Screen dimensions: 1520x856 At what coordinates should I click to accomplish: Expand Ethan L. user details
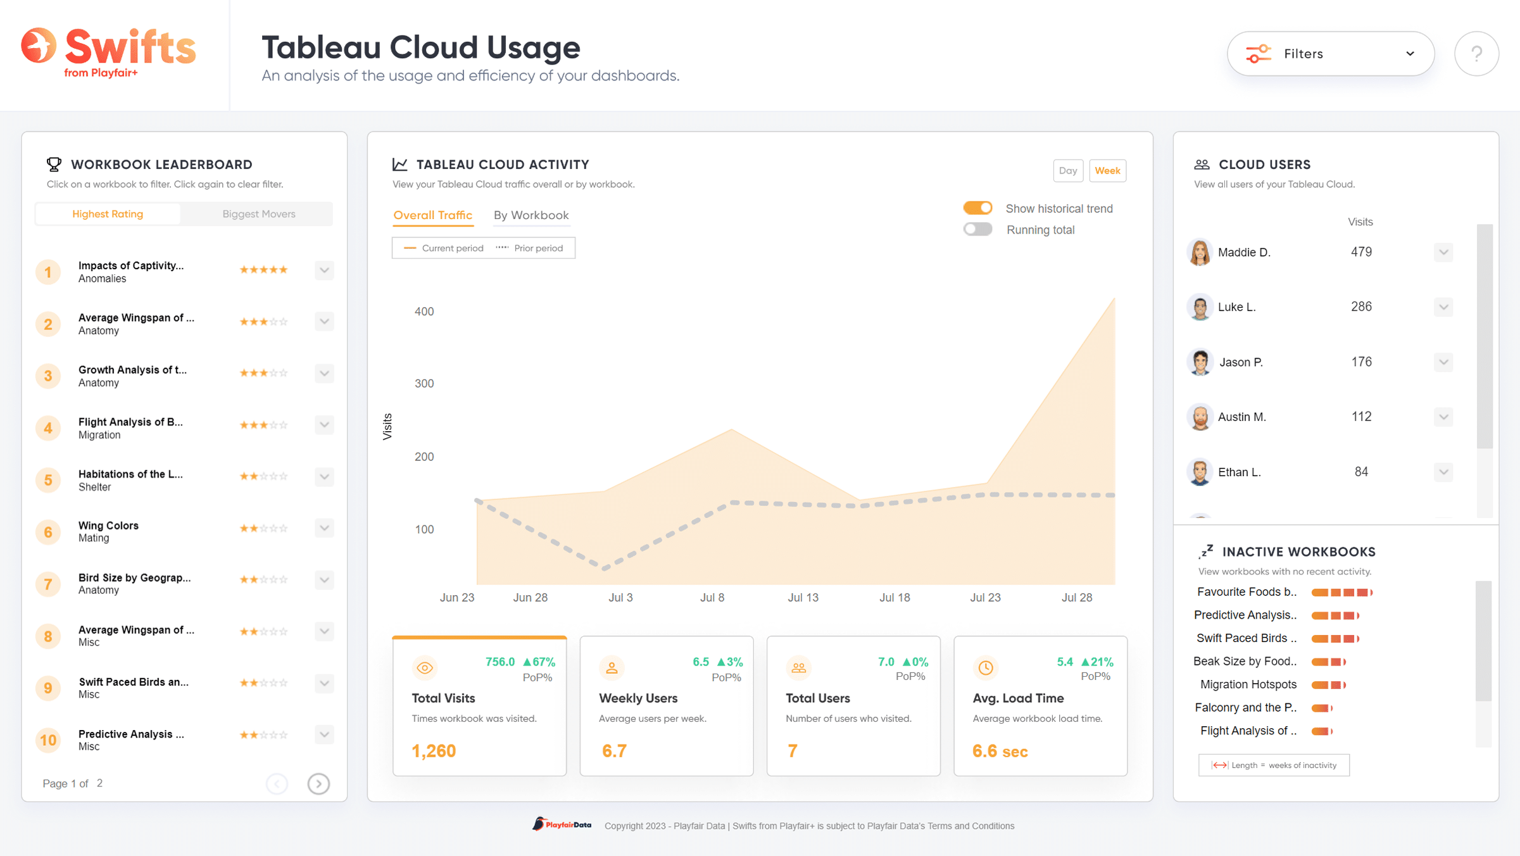click(x=1443, y=472)
